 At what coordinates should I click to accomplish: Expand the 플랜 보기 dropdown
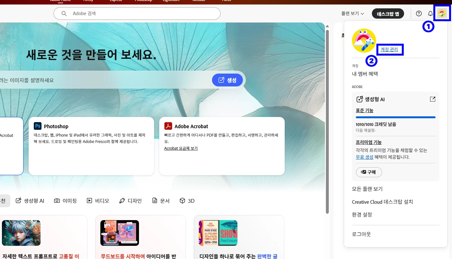click(x=353, y=13)
